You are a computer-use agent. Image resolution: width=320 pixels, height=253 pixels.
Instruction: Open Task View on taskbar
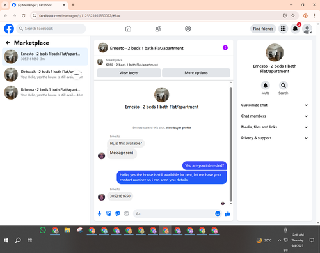pos(30,240)
